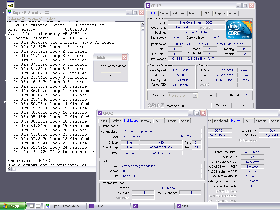Click OK button in CPU-Z CPU window

243,105
